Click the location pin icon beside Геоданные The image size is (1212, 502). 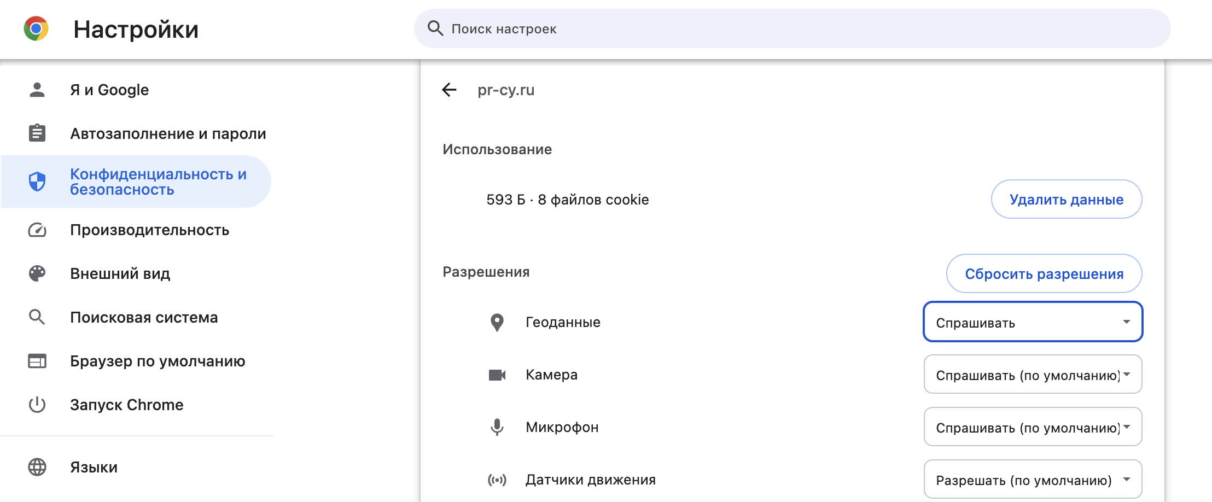tap(497, 322)
